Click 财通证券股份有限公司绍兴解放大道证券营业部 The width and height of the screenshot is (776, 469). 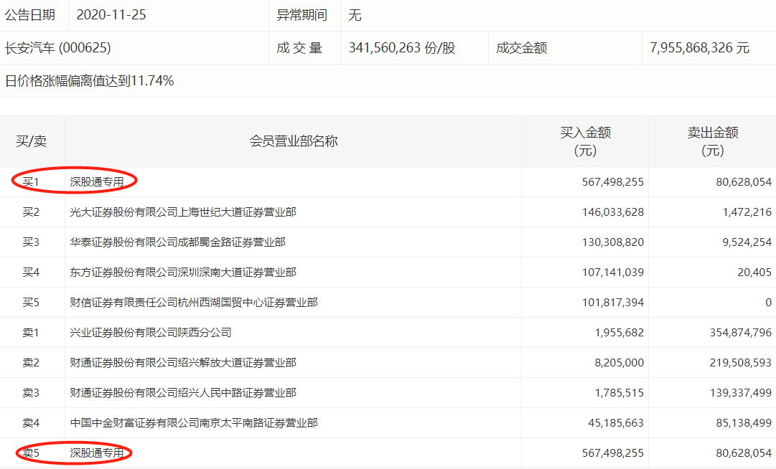(x=183, y=363)
